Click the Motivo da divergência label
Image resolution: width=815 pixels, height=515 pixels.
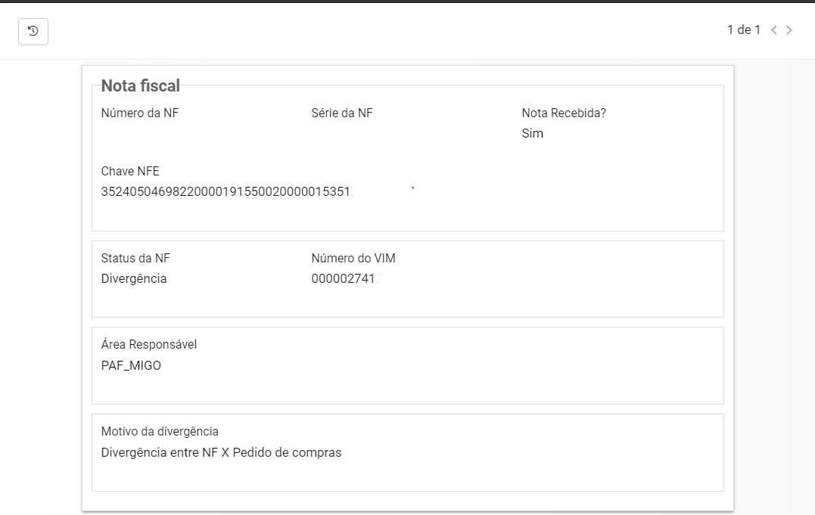coord(160,431)
